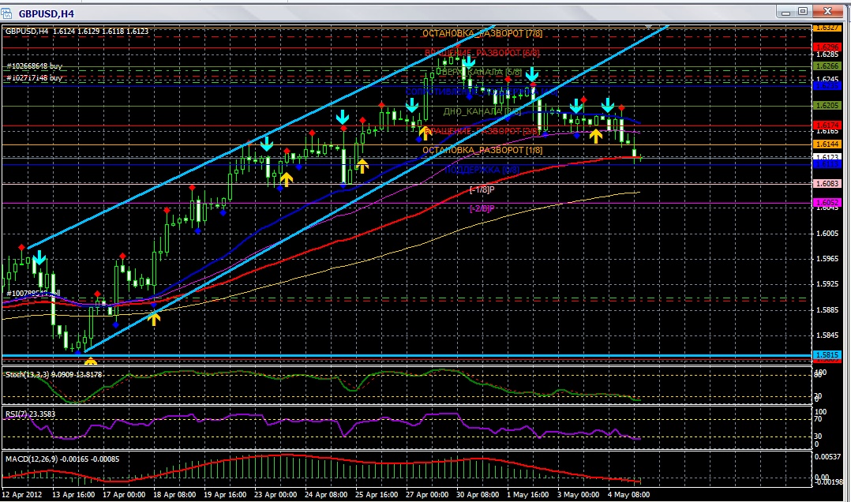Close the GBPUSD,H4 chart window
This screenshot has width=851, height=502.
pos(827,11)
